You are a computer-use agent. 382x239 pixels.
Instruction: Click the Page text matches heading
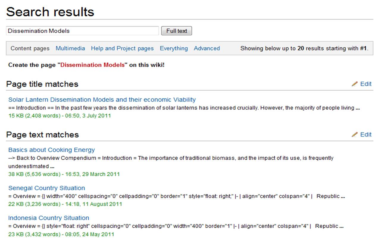tap(43, 135)
